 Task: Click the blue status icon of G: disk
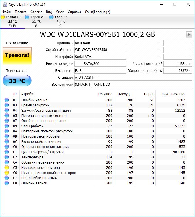point(27,17)
